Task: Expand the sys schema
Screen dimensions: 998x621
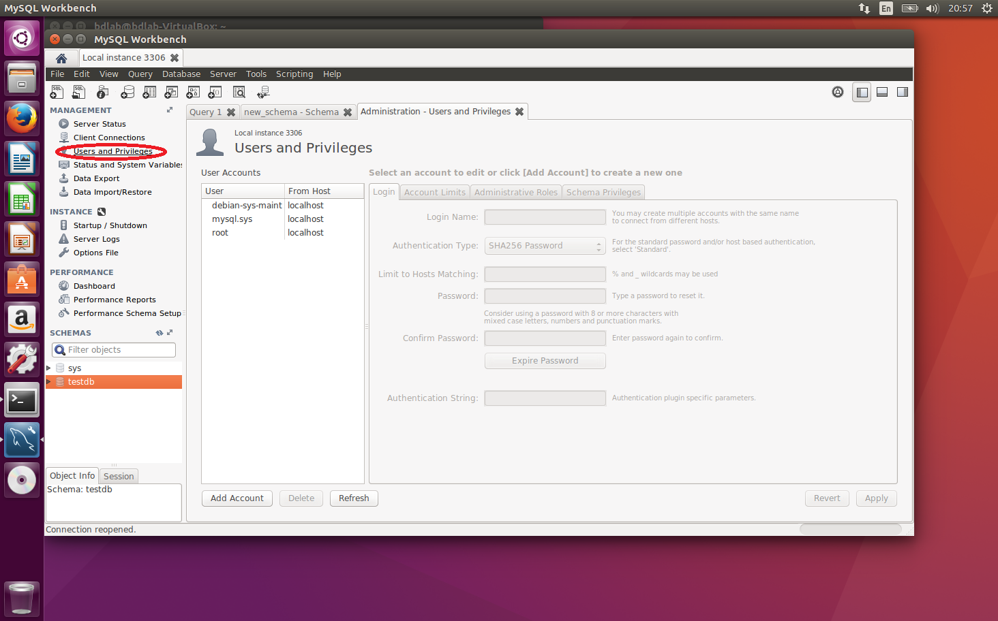Action: (48, 368)
